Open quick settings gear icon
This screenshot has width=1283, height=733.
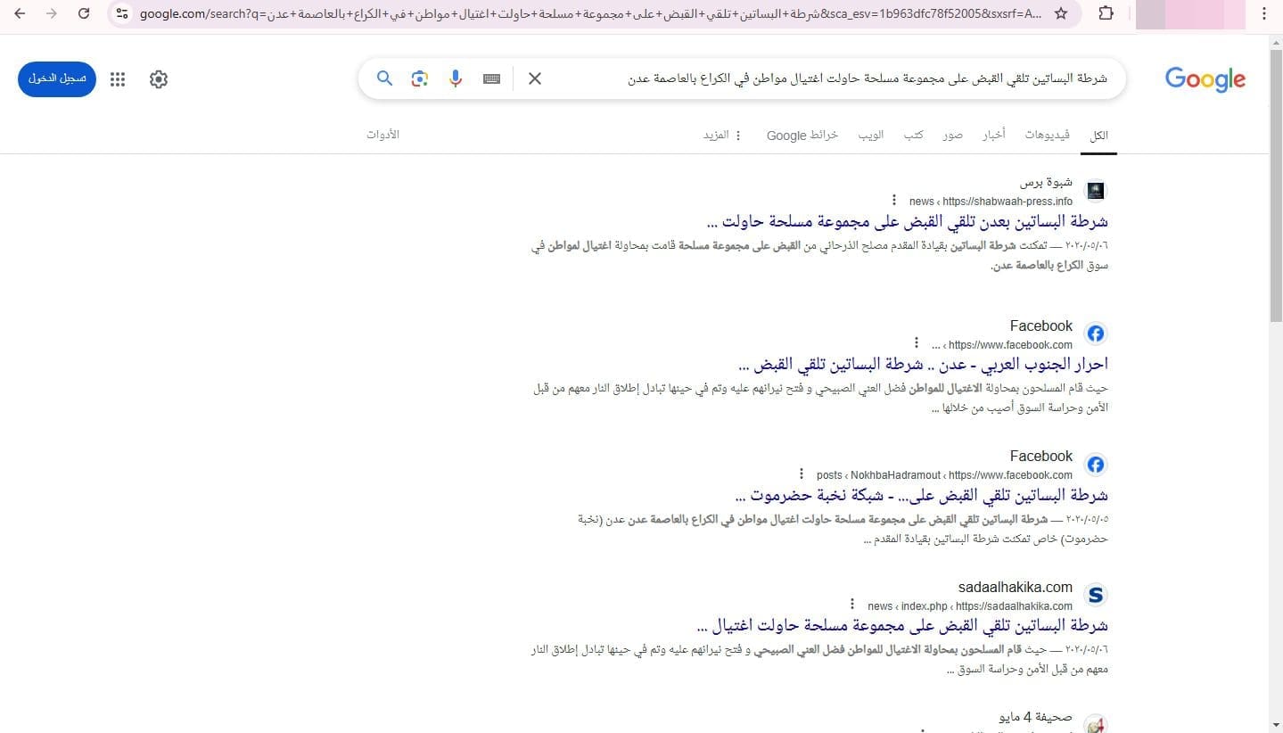pyautogui.click(x=159, y=79)
